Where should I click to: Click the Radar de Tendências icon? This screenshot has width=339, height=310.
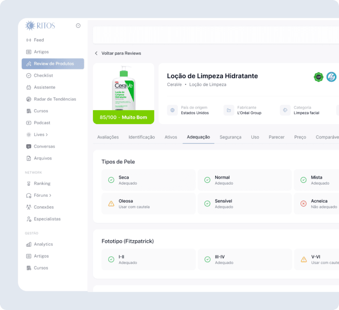(29, 99)
